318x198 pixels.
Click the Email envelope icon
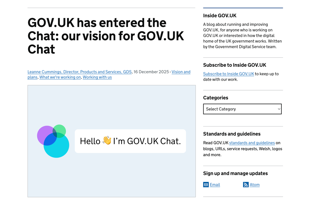205,184
